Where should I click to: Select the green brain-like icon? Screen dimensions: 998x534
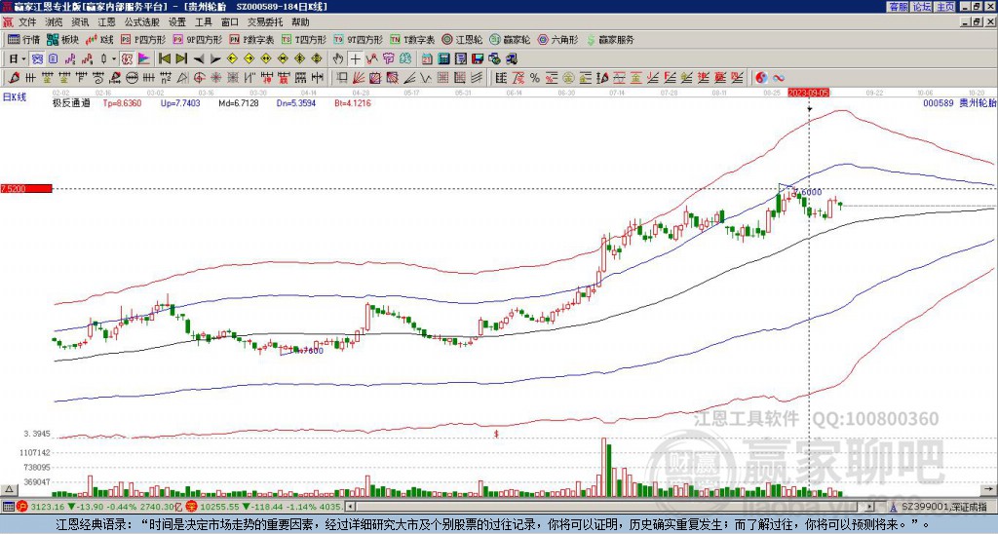[x=404, y=58]
